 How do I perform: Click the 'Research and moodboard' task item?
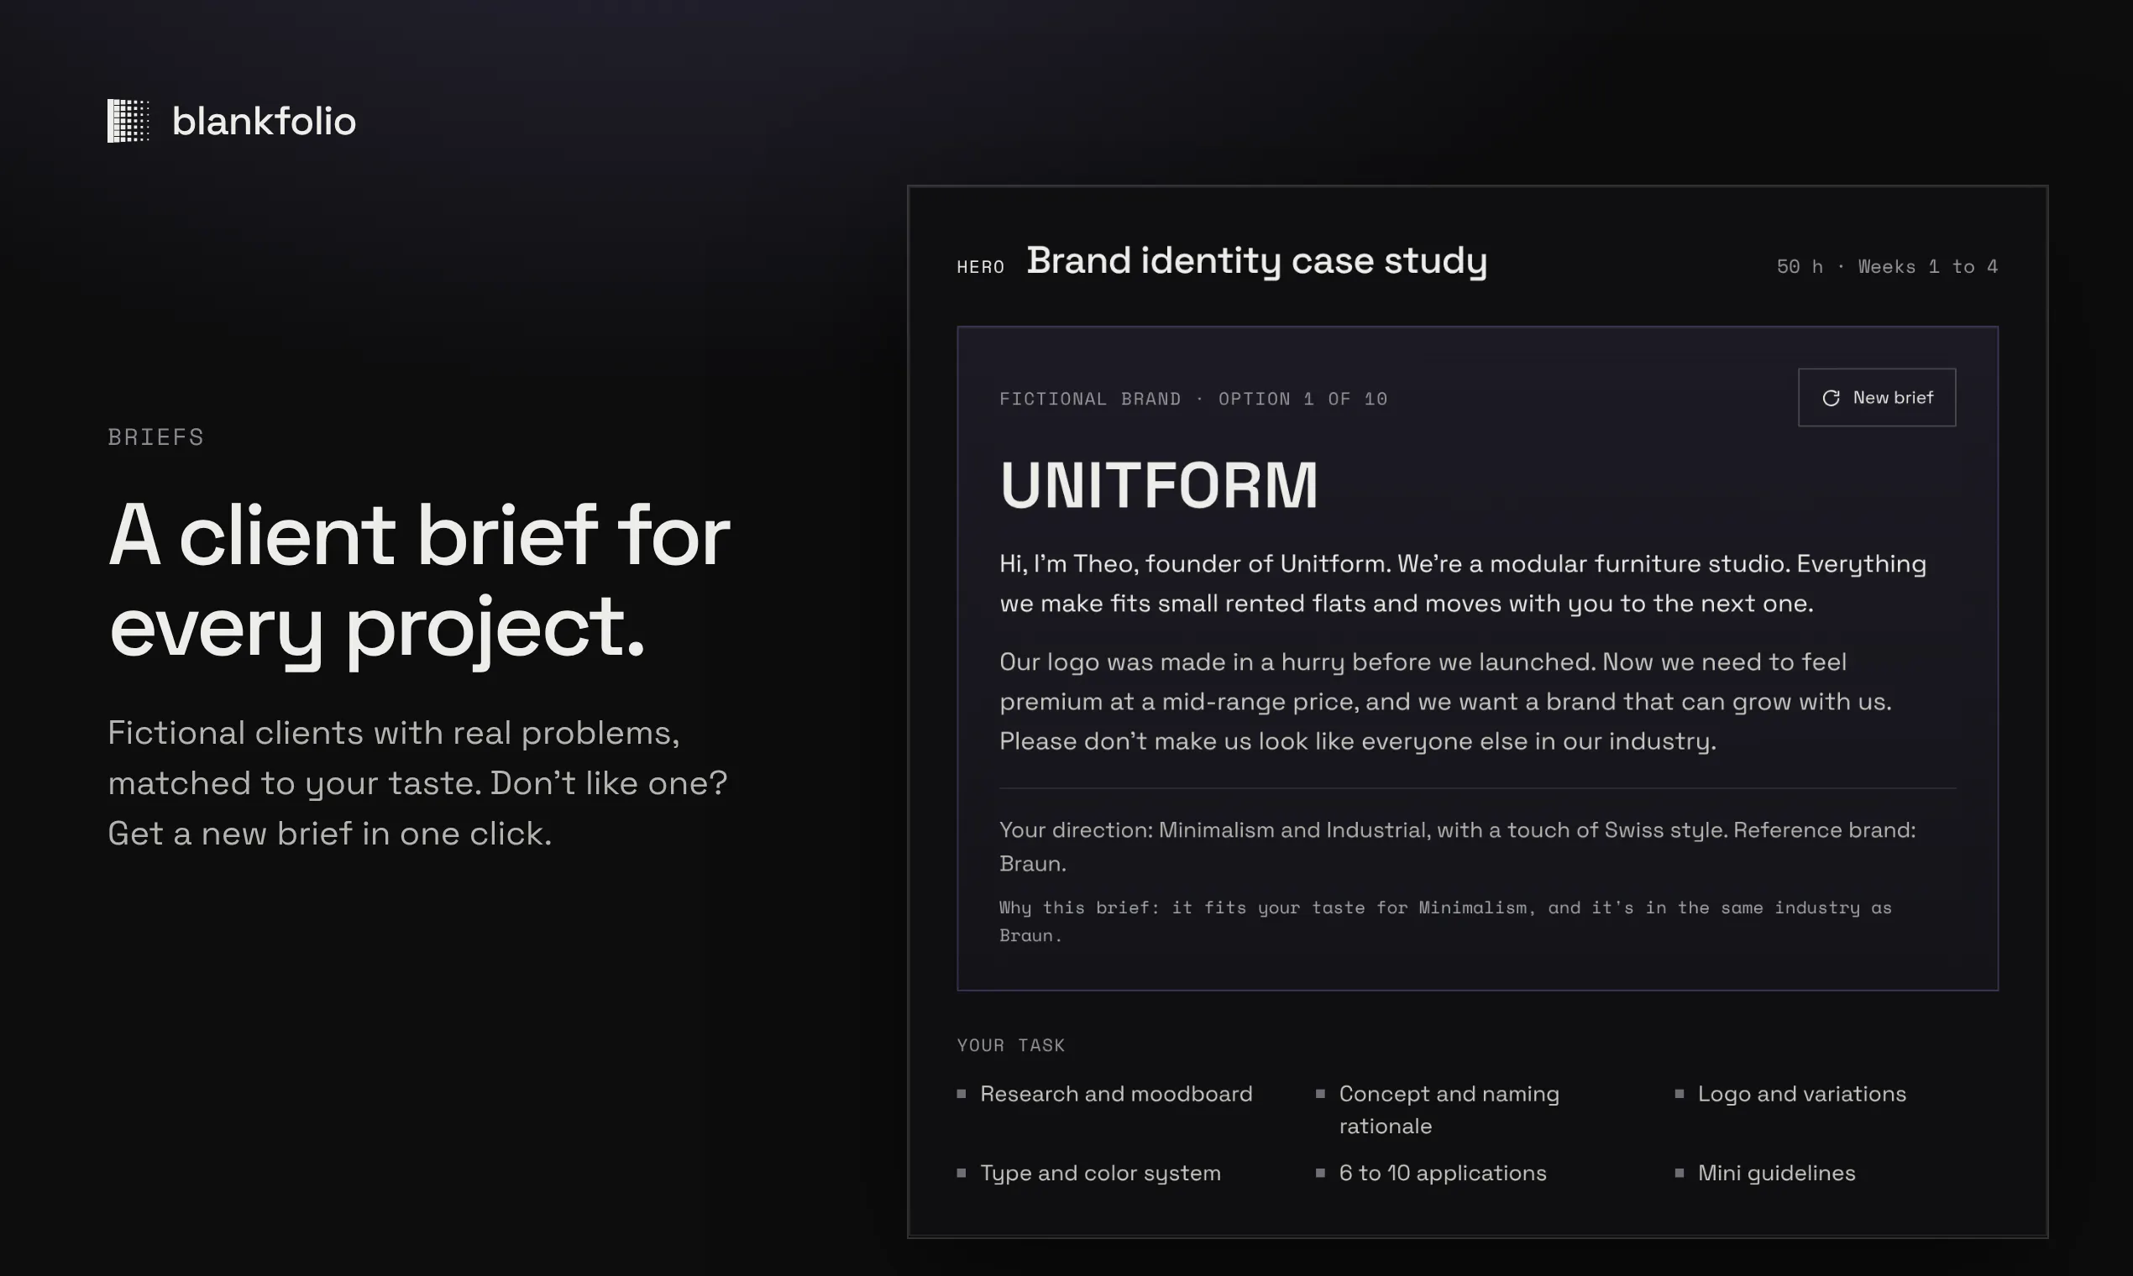(x=1105, y=1094)
